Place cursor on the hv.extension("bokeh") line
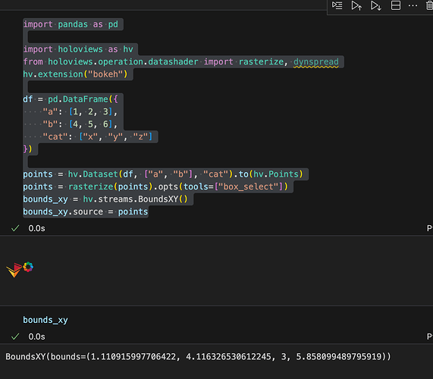This screenshot has height=379, width=433. point(75,74)
